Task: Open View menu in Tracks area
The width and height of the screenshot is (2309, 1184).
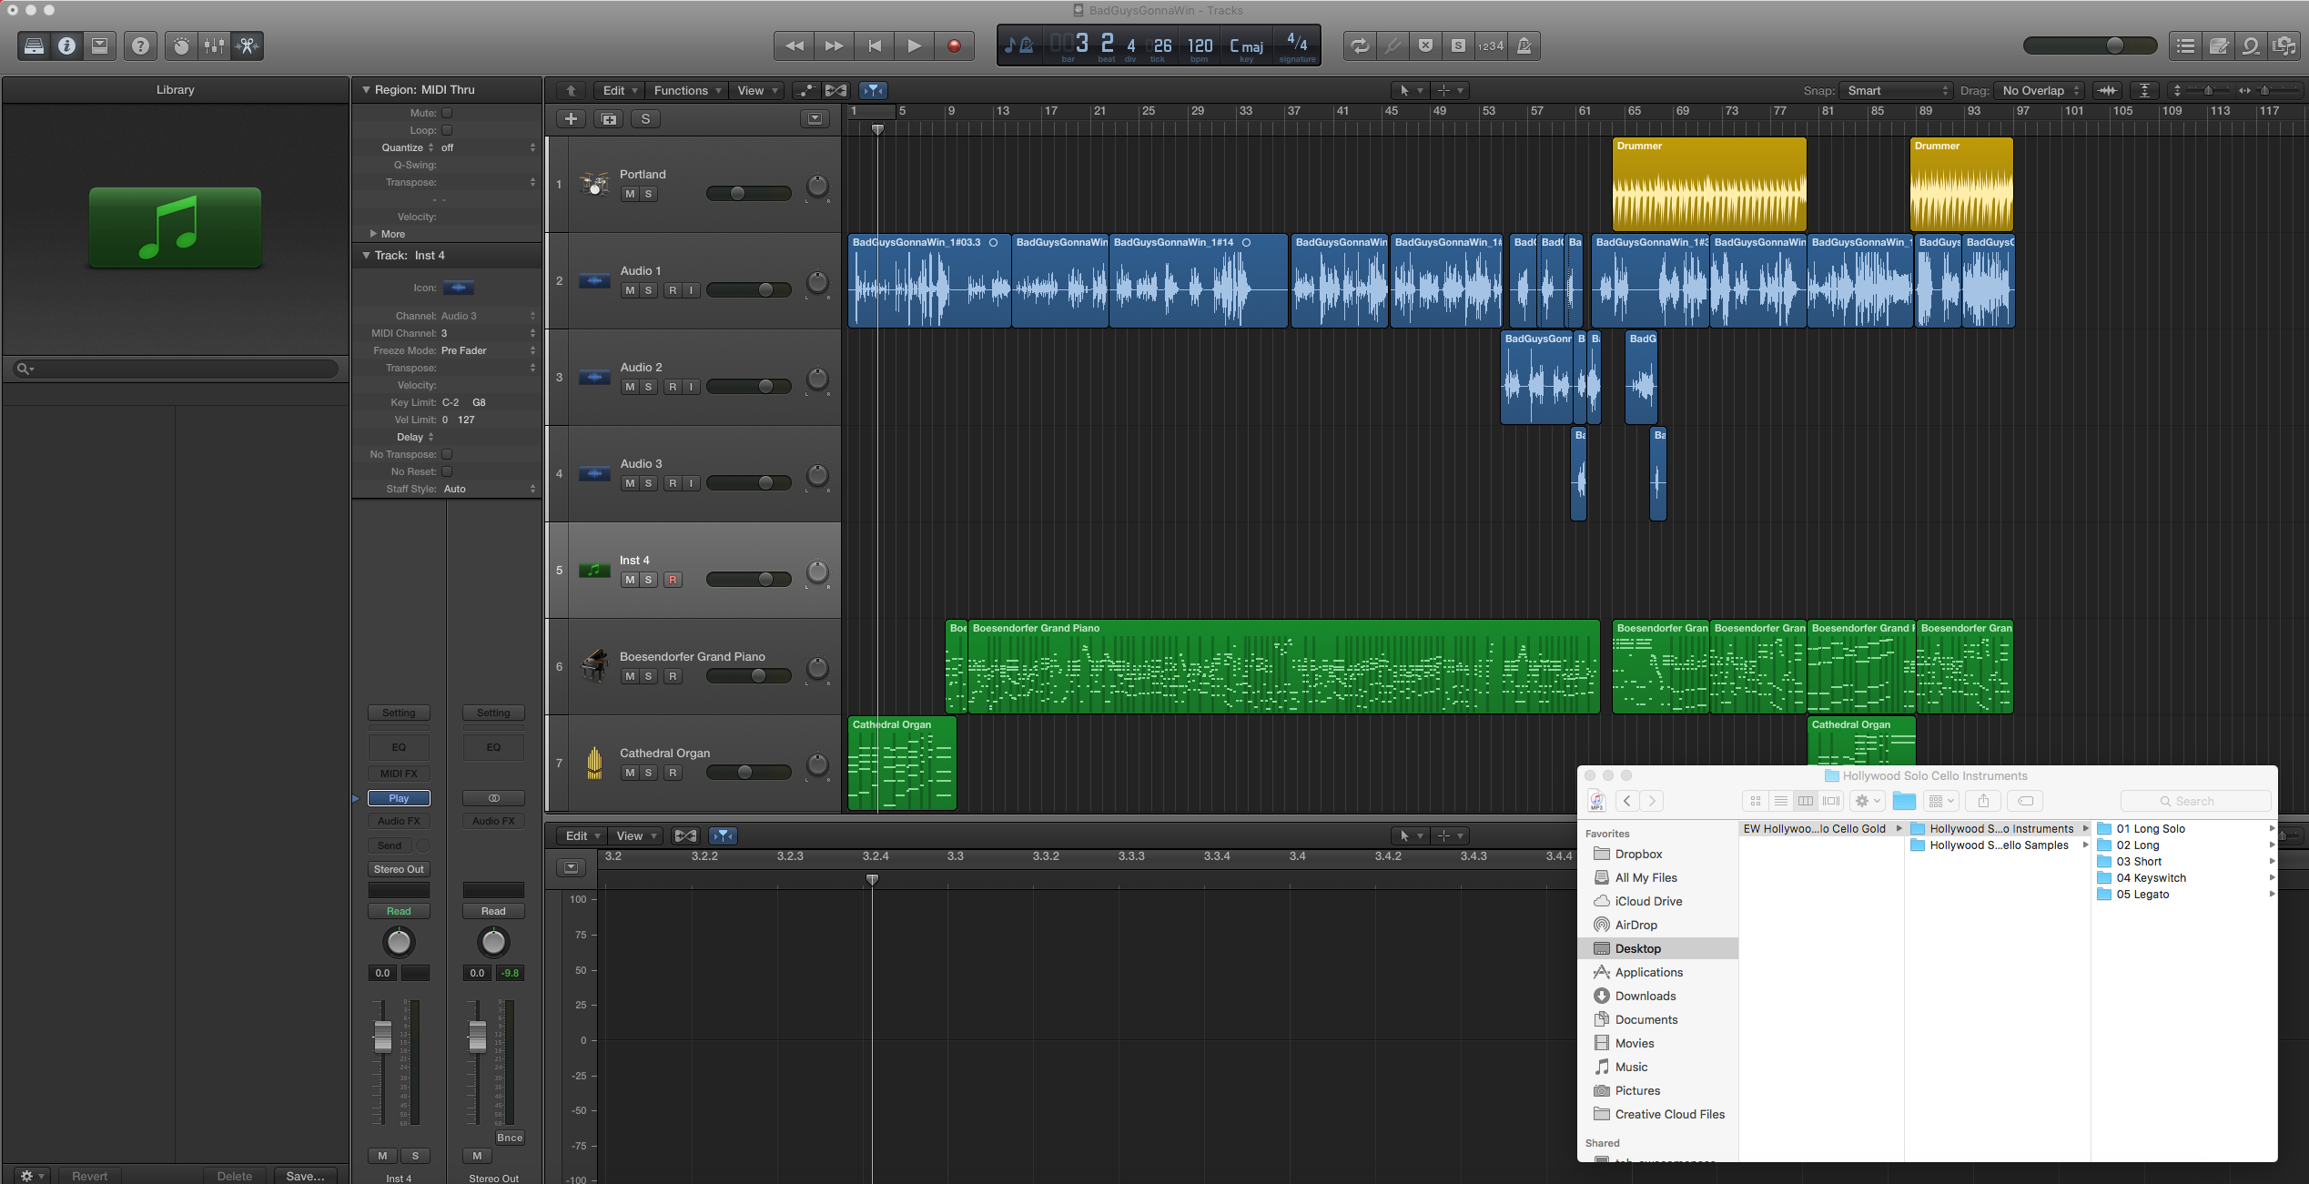Action: tap(756, 90)
